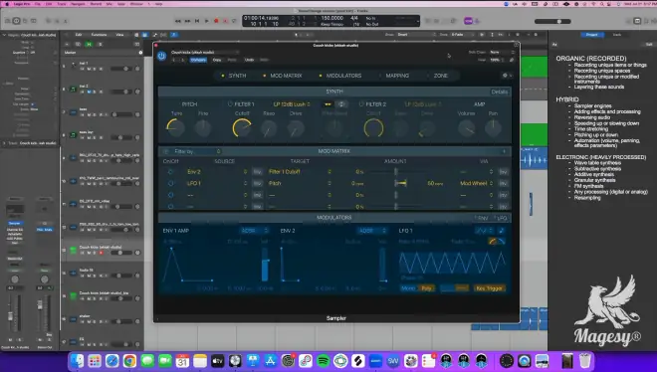Switch to the SYNTH pane tab

(x=237, y=76)
